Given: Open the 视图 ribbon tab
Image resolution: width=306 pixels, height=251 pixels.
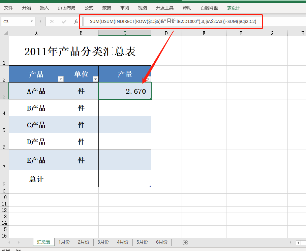Looking at the screenshot, I should (143, 8).
